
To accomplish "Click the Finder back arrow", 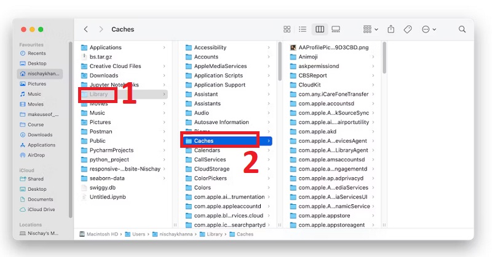I will [85, 29].
